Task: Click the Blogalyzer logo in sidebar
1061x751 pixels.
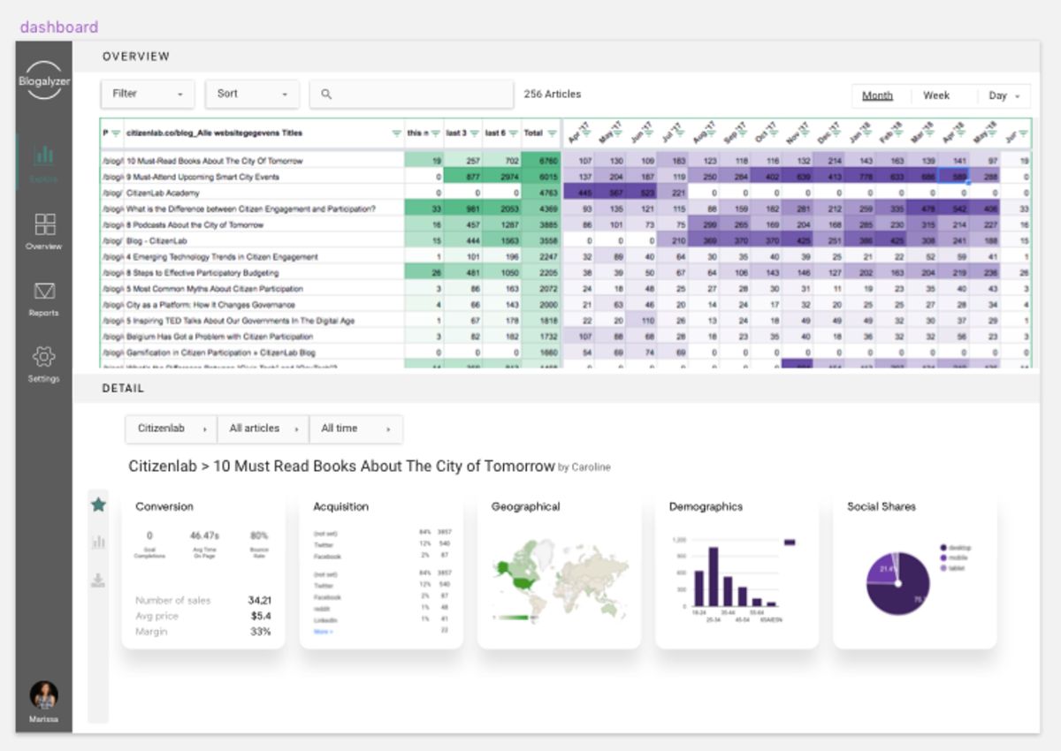Action: pyautogui.click(x=43, y=80)
